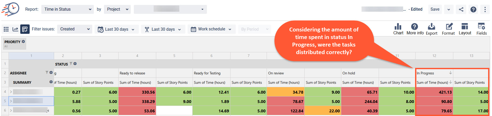Screen dimensions: 492x116
Task: Select the 'On review' column header
Action: [286, 73]
